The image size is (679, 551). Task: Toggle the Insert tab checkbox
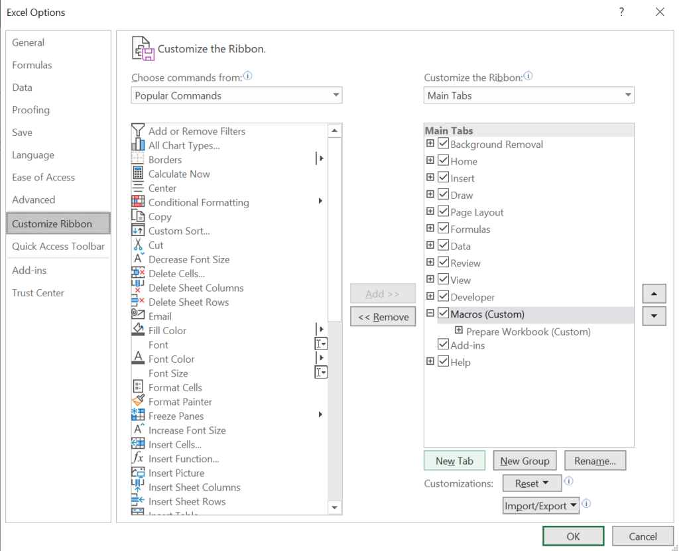click(443, 177)
